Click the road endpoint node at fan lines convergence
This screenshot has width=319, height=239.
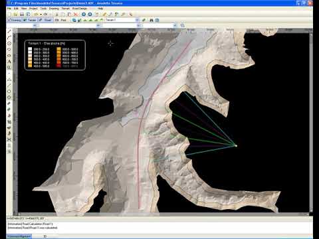236,145
